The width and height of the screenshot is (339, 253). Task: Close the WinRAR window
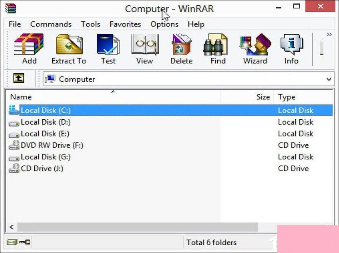320,7
